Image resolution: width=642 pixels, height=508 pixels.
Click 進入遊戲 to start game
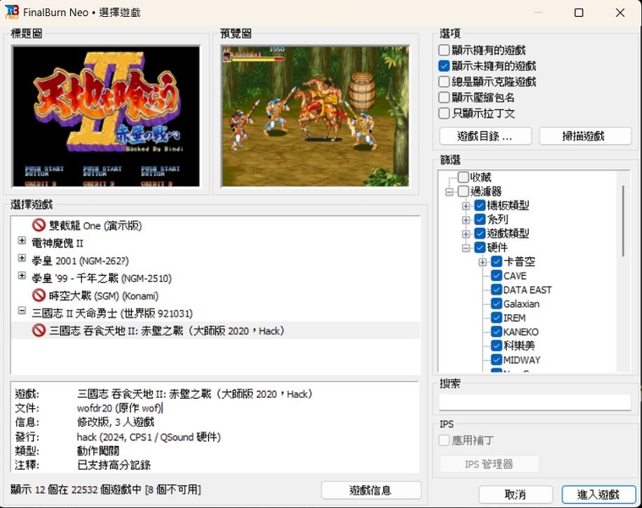click(599, 494)
